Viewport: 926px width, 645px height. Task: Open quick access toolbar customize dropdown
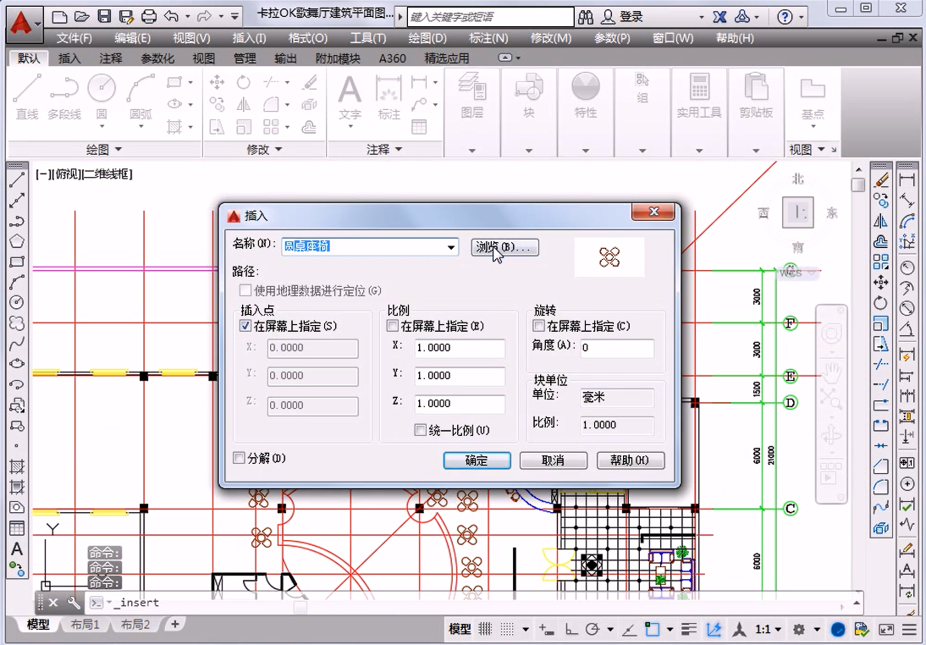coord(234,17)
